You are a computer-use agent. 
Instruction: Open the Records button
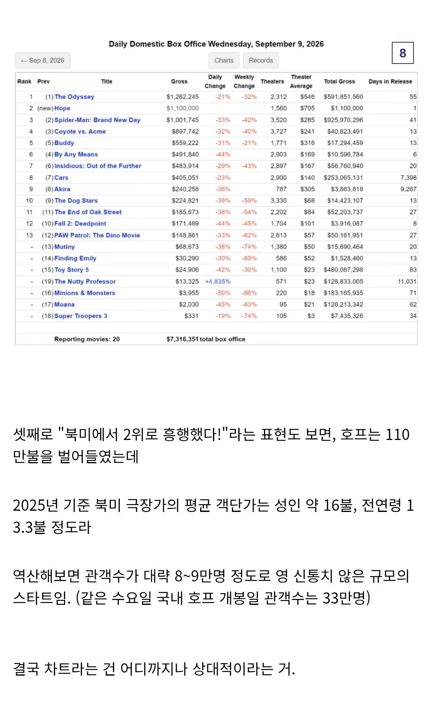click(260, 60)
